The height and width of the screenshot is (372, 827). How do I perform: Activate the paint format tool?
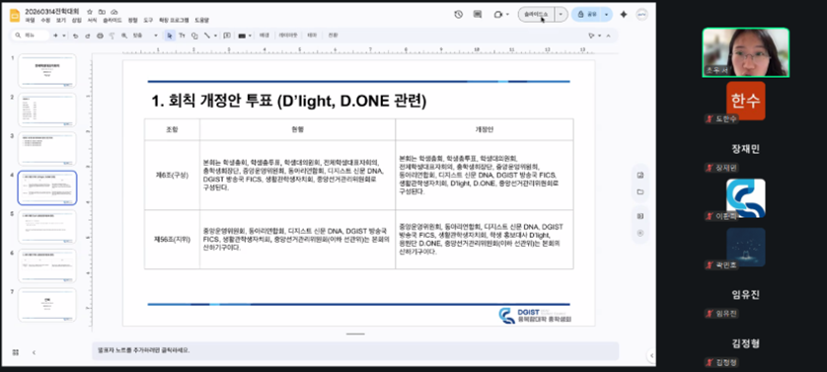pos(112,36)
